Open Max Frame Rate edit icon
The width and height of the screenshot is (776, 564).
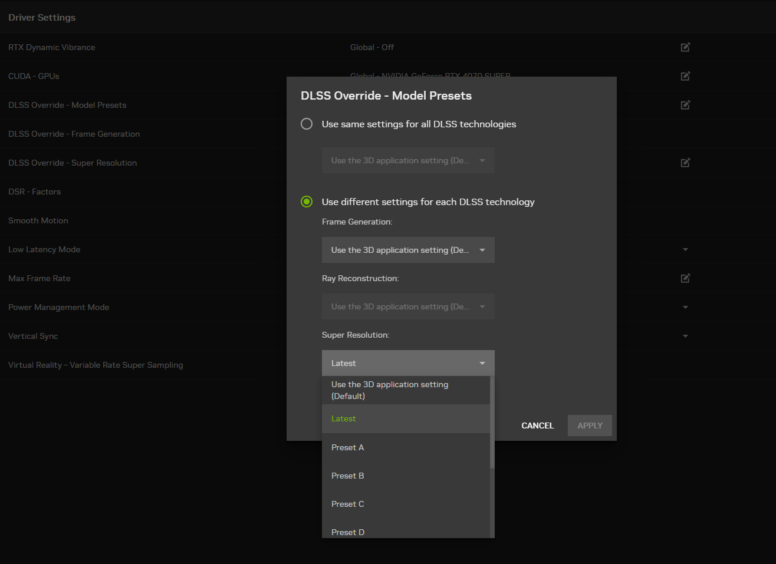685,278
